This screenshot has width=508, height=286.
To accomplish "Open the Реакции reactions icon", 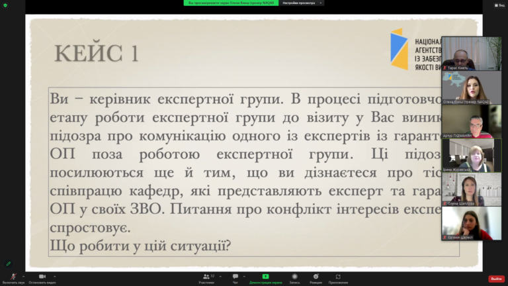I will [x=316, y=277].
